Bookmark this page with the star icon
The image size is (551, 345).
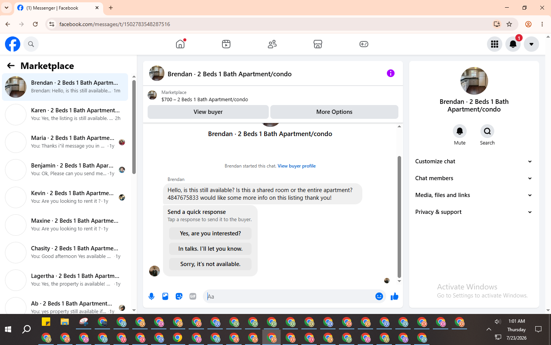(509, 24)
